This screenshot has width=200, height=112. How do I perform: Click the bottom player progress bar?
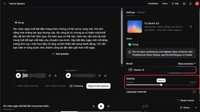click(x=101, y=112)
